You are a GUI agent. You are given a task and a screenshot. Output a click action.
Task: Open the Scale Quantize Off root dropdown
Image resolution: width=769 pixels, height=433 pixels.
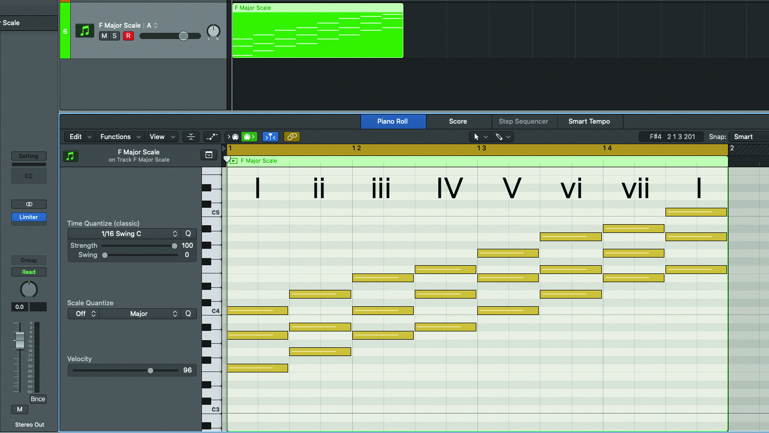pyautogui.click(x=84, y=313)
